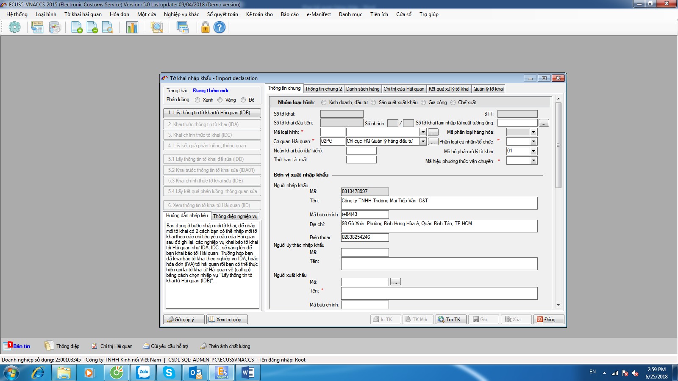Open the cascading windows toolbar icon
Screen dimensions: 678x381
183,28
